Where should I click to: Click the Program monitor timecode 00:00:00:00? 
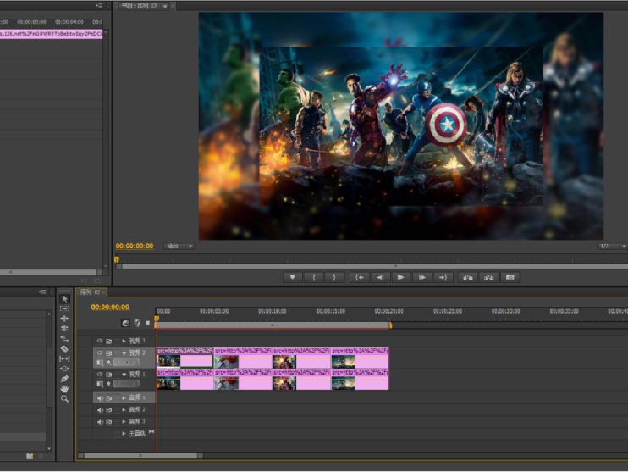point(135,247)
